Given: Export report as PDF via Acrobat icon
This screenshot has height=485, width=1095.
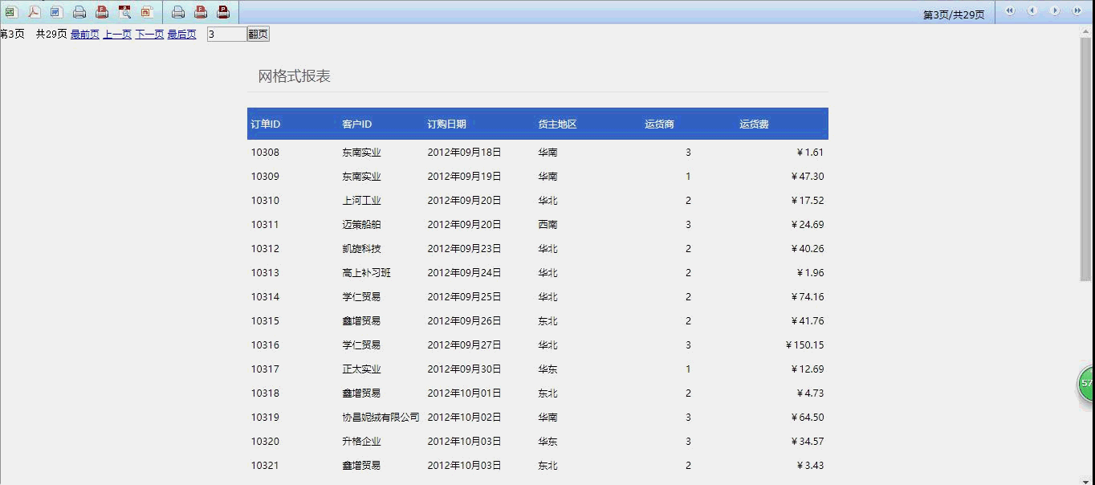Looking at the screenshot, I should [34, 12].
